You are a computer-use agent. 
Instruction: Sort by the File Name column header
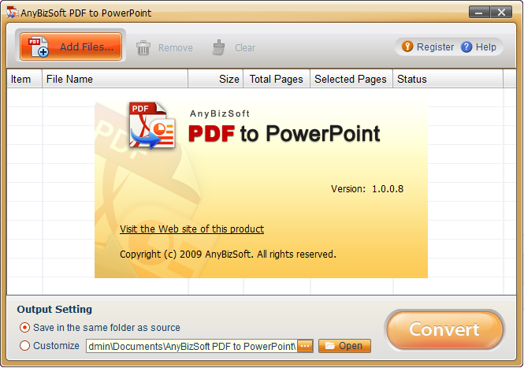coord(115,79)
